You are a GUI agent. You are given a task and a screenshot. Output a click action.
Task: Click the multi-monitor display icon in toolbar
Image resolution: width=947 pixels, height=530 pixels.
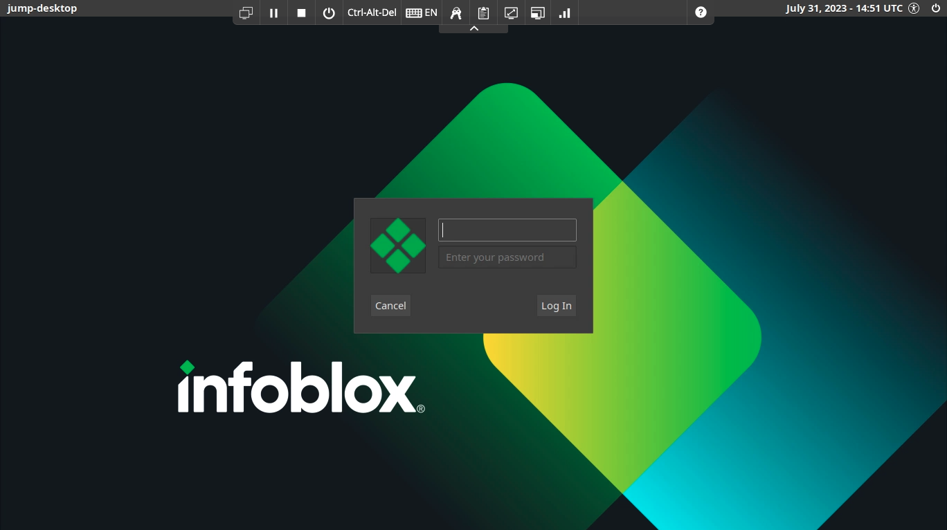point(246,12)
